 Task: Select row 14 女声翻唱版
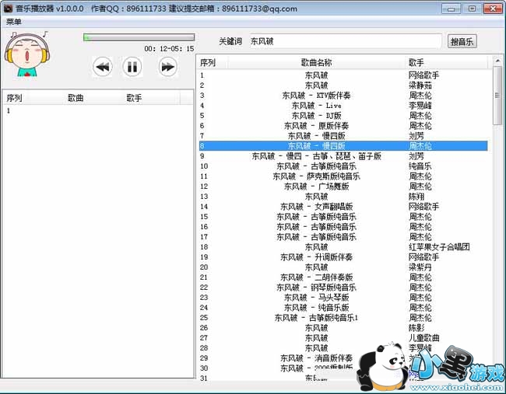(343, 207)
